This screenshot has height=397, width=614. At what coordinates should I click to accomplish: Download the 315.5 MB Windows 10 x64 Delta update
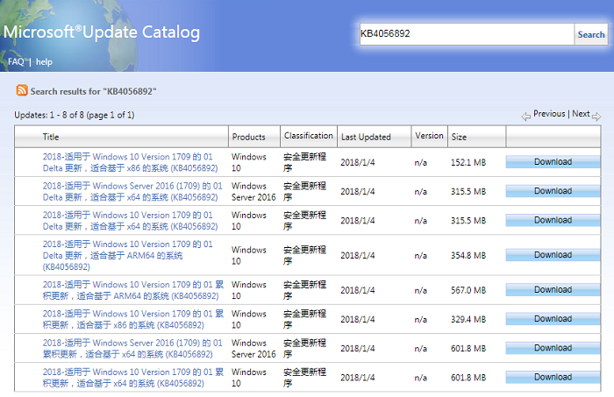553,220
